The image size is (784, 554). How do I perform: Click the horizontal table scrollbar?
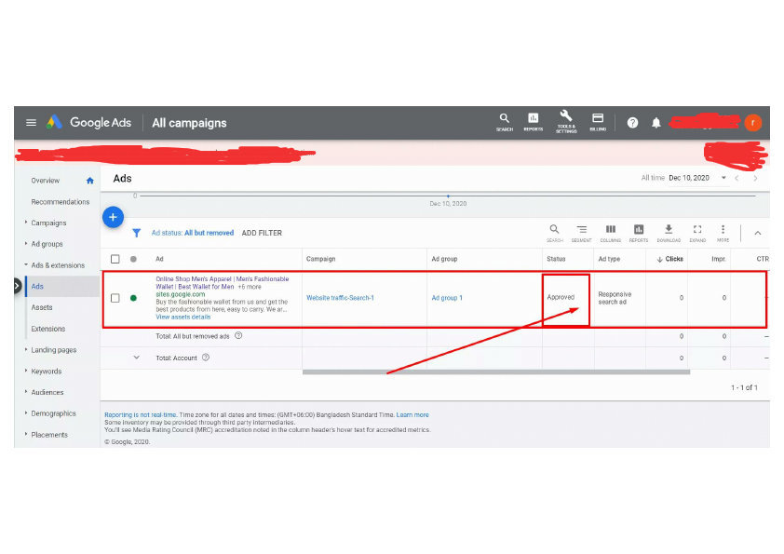point(496,372)
